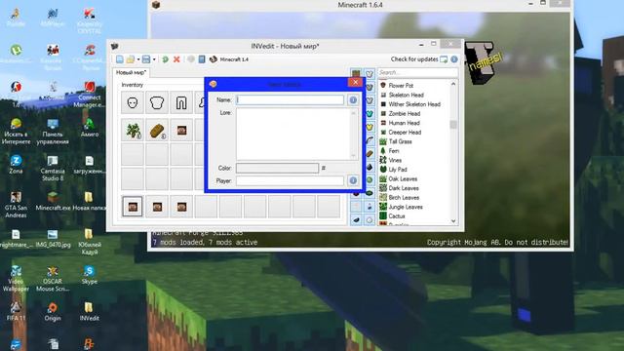Click the Open folder icon in INVedit toolbar

130,59
